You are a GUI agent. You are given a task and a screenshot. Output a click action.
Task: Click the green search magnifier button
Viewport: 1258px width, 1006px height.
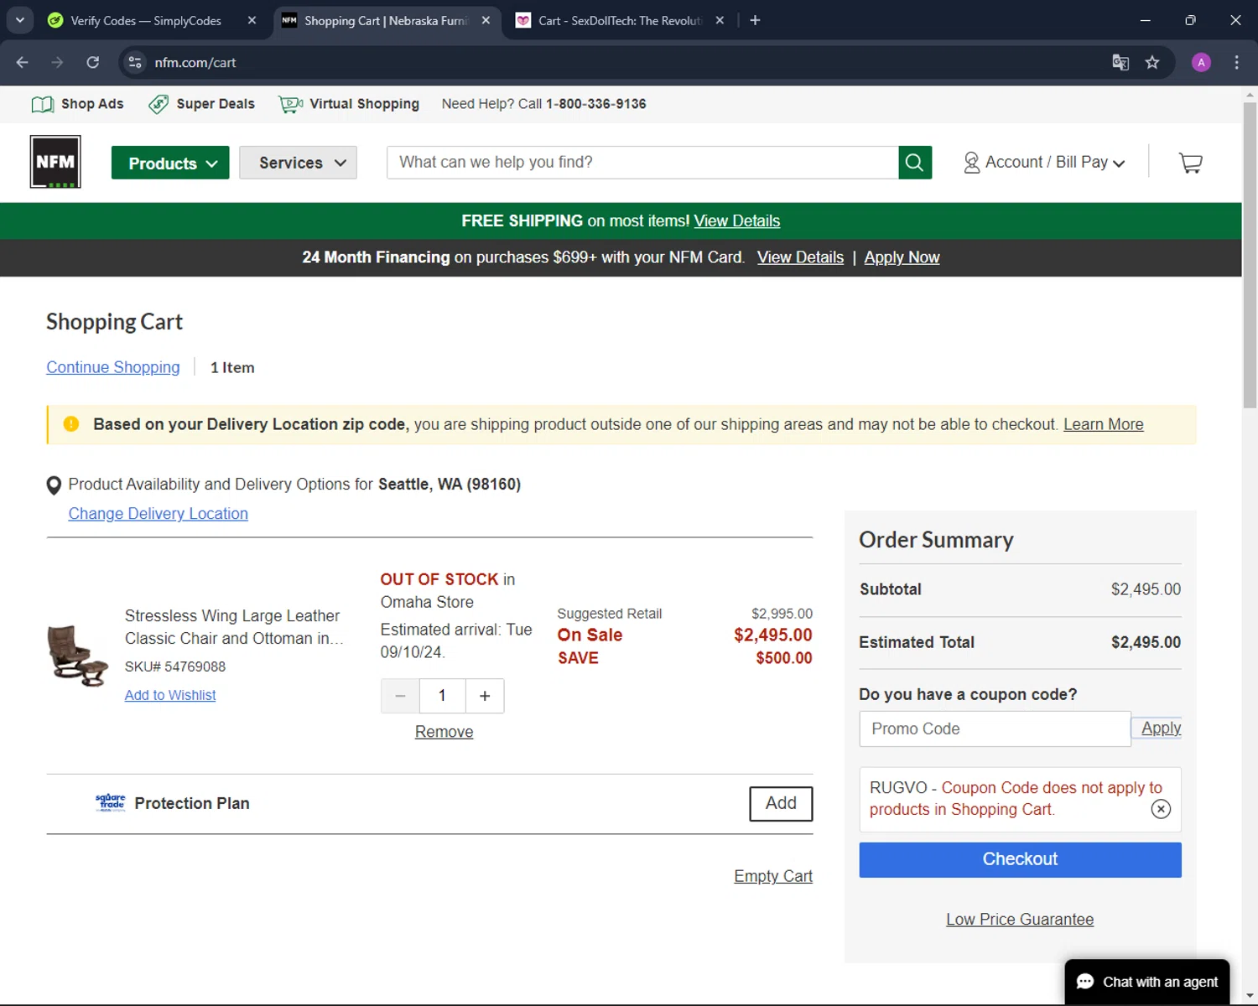915,163
